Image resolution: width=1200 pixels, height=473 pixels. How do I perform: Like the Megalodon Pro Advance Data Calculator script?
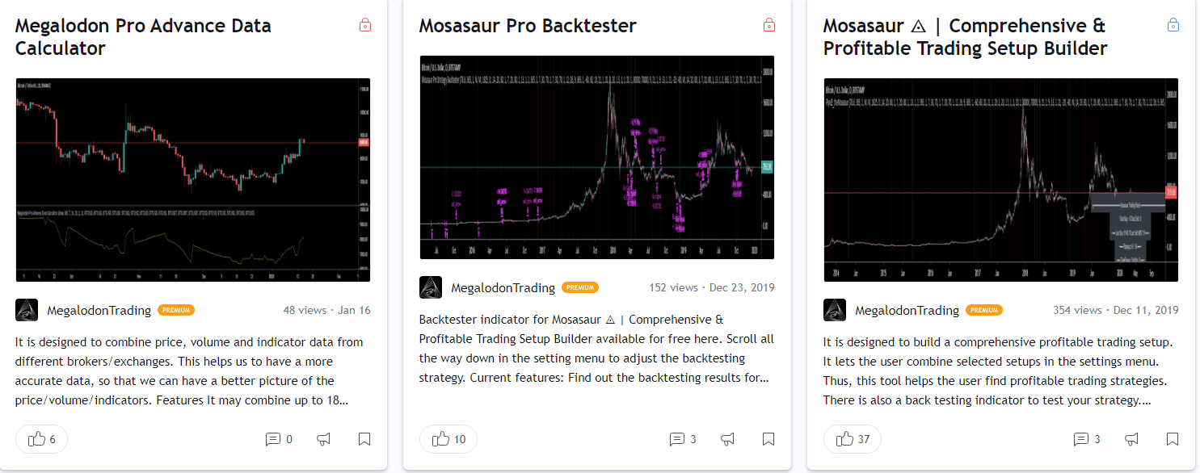coord(41,439)
